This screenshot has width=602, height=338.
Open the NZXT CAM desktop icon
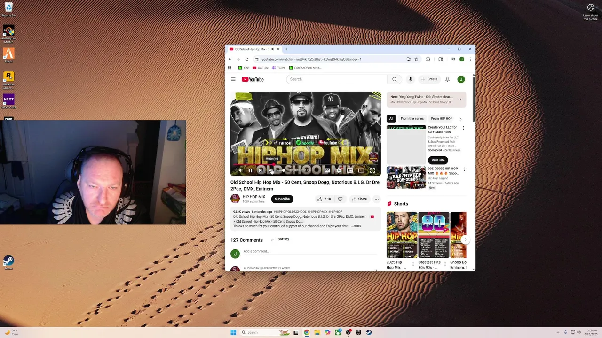8,101
